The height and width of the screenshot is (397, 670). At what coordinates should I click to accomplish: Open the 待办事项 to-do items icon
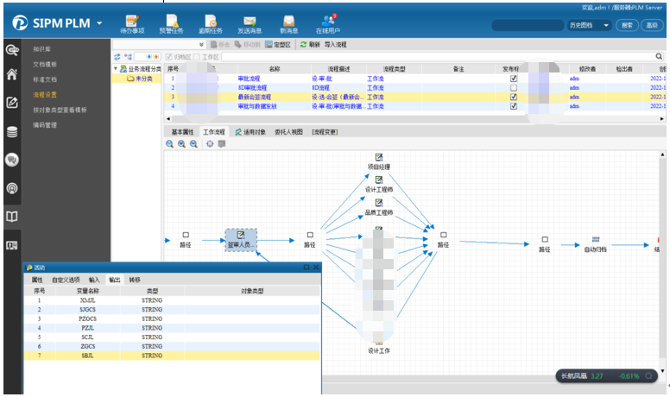coord(132,22)
